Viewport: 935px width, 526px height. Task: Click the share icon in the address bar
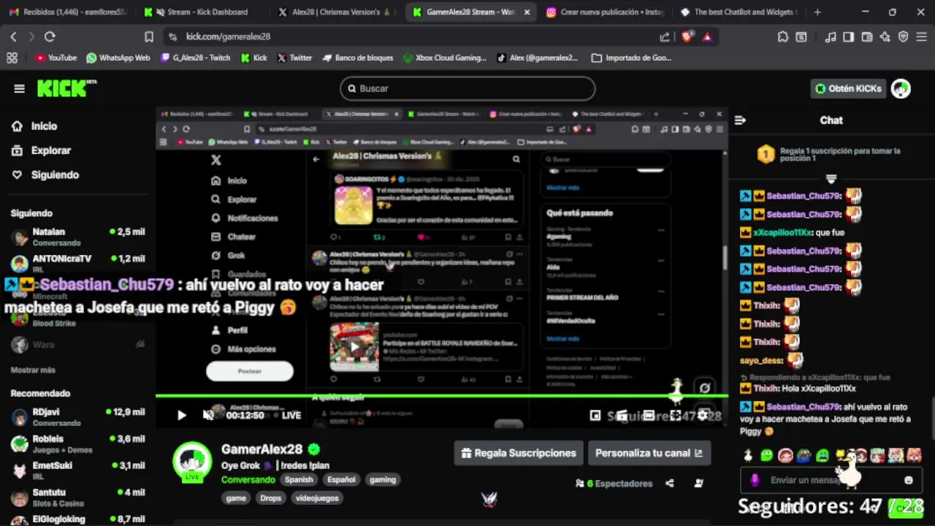tap(665, 37)
